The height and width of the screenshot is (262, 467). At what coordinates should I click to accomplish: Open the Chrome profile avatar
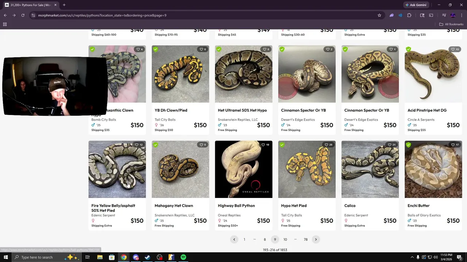click(453, 15)
